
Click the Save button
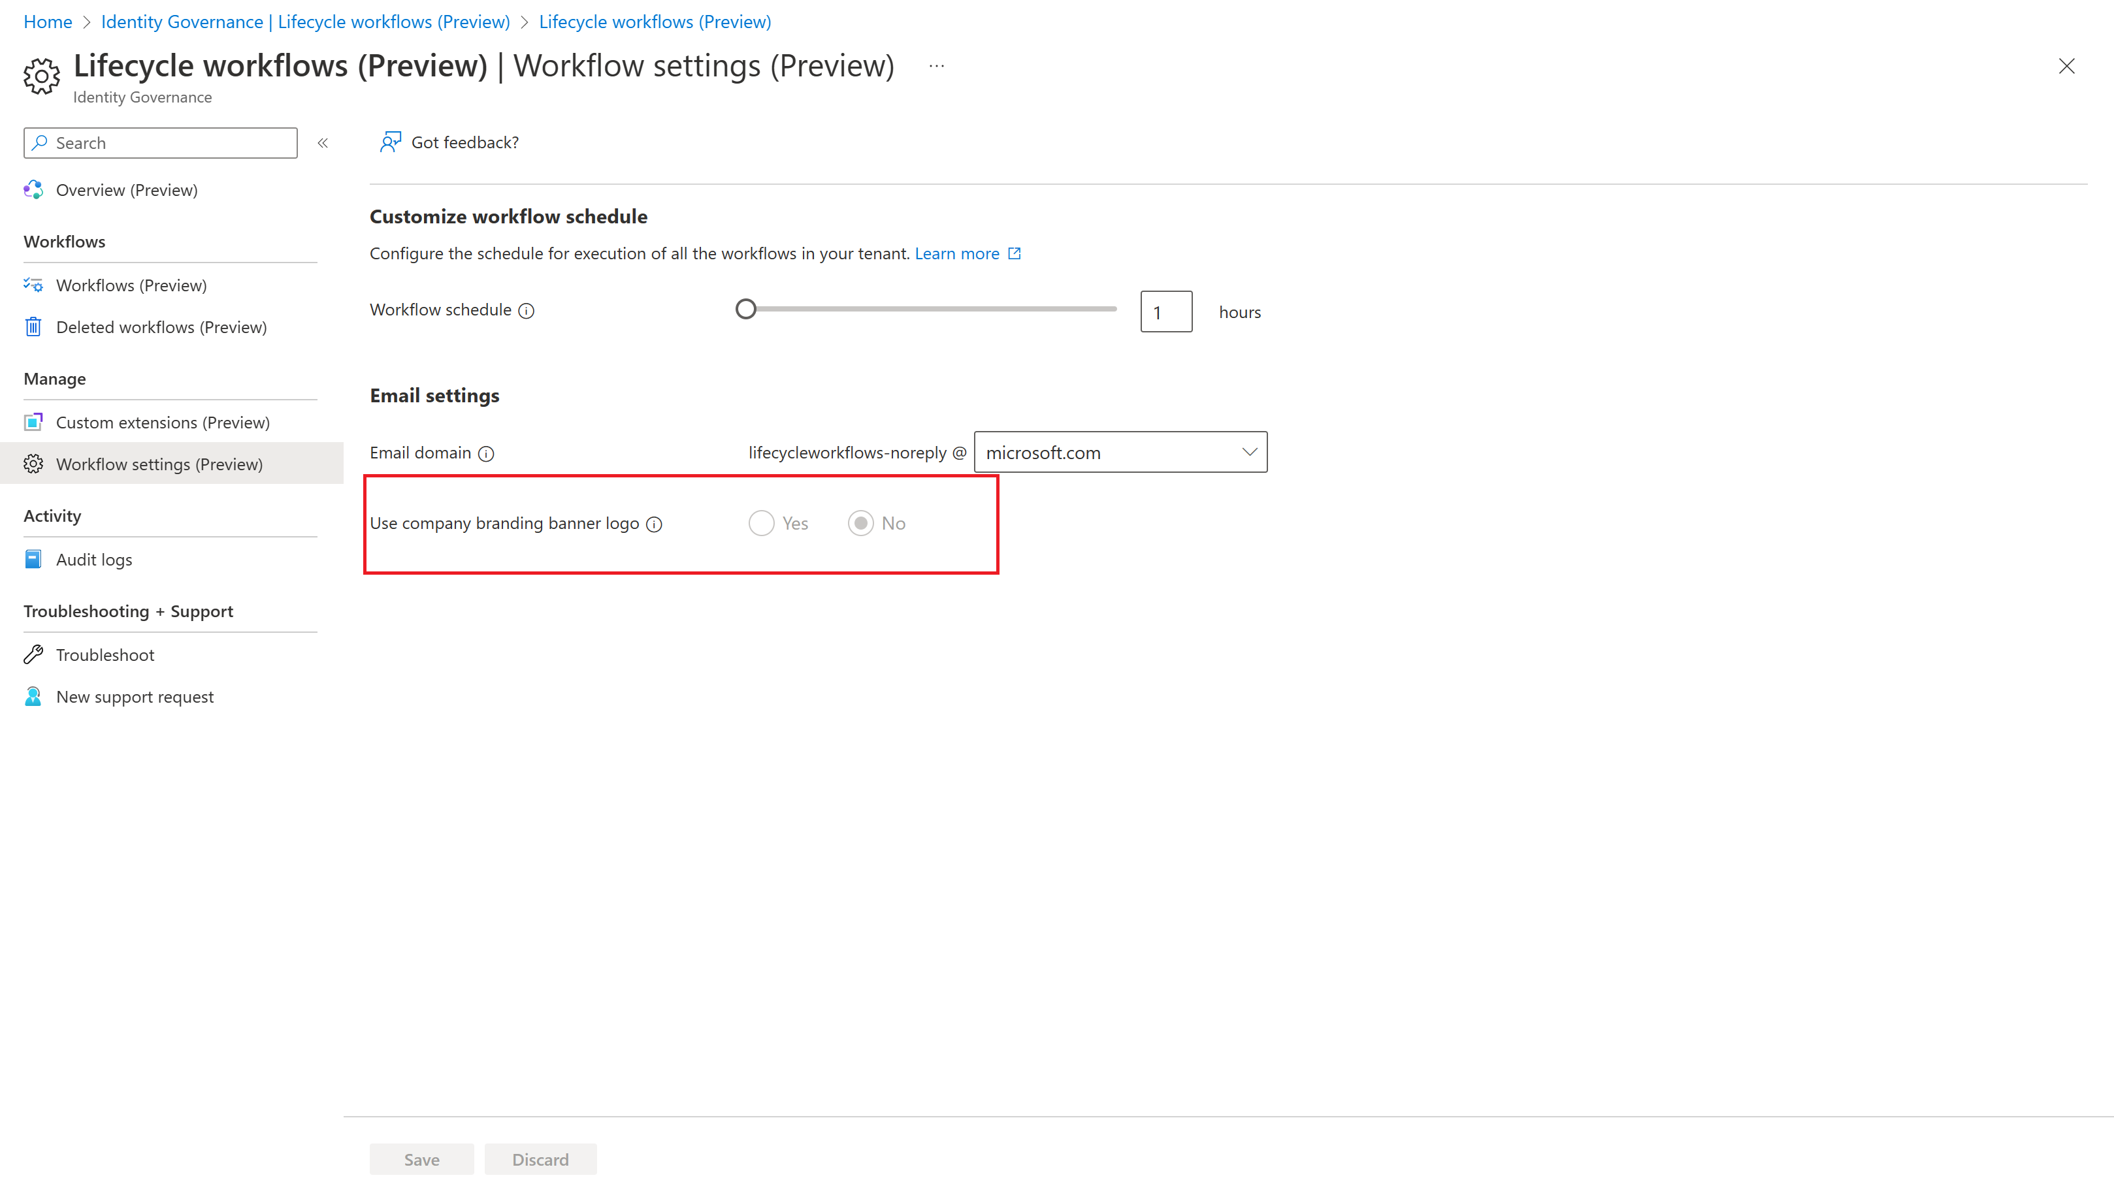click(x=421, y=1159)
